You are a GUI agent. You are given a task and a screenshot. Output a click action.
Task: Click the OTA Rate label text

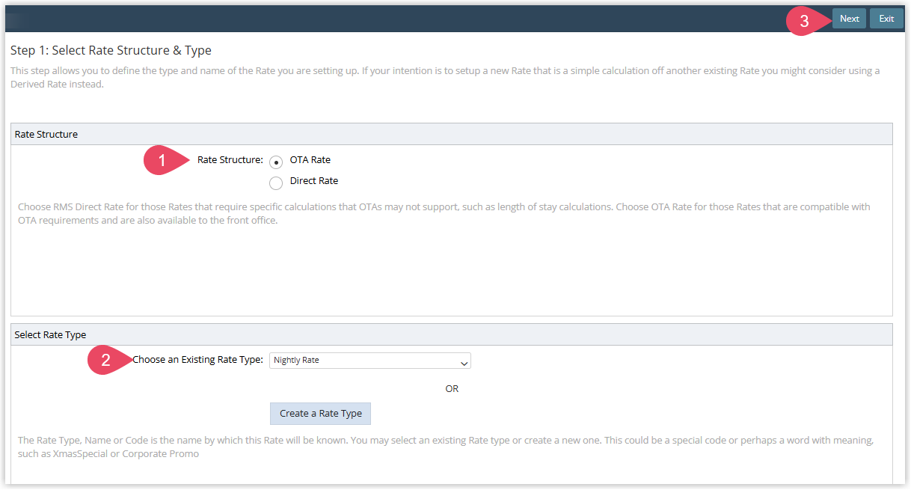click(310, 159)
